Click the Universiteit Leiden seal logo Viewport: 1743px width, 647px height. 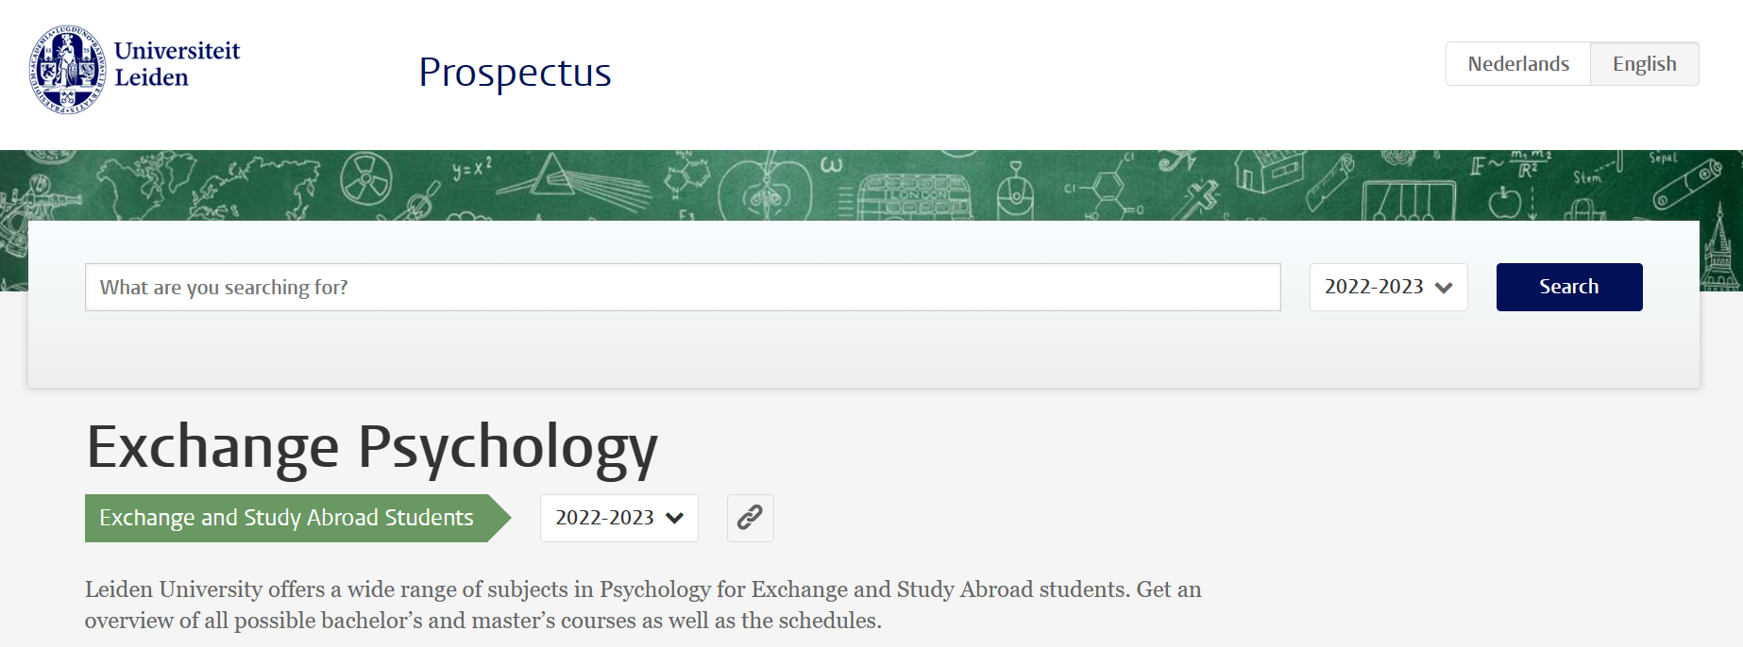tap(67, 70)
